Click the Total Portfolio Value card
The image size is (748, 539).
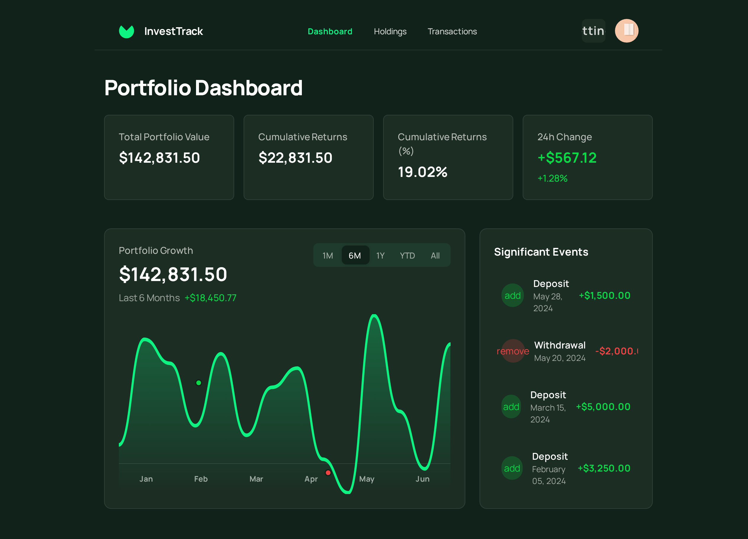pos(169,157)
